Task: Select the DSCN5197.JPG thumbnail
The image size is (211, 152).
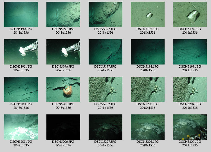Action: click(105, 52)
